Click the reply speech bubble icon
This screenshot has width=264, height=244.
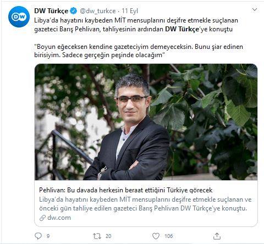tap(38, 236)
